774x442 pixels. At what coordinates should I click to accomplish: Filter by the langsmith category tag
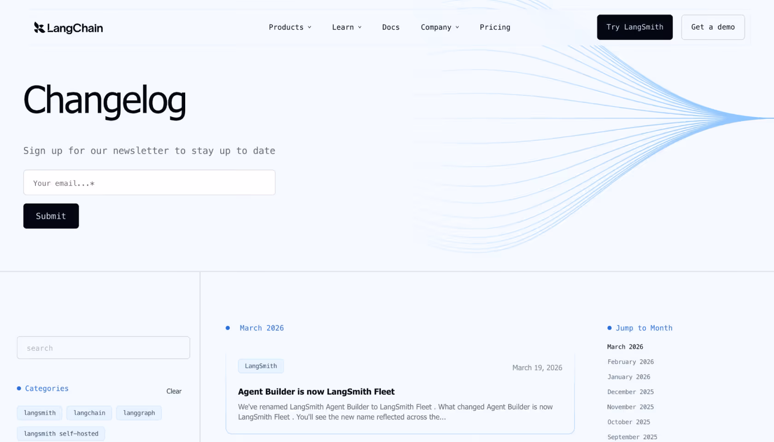(x=40, y=413)
